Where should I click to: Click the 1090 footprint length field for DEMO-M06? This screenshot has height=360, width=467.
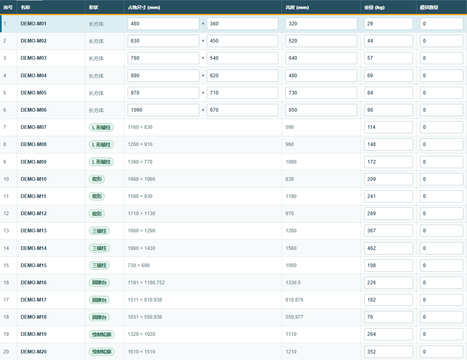pos(163,110)
